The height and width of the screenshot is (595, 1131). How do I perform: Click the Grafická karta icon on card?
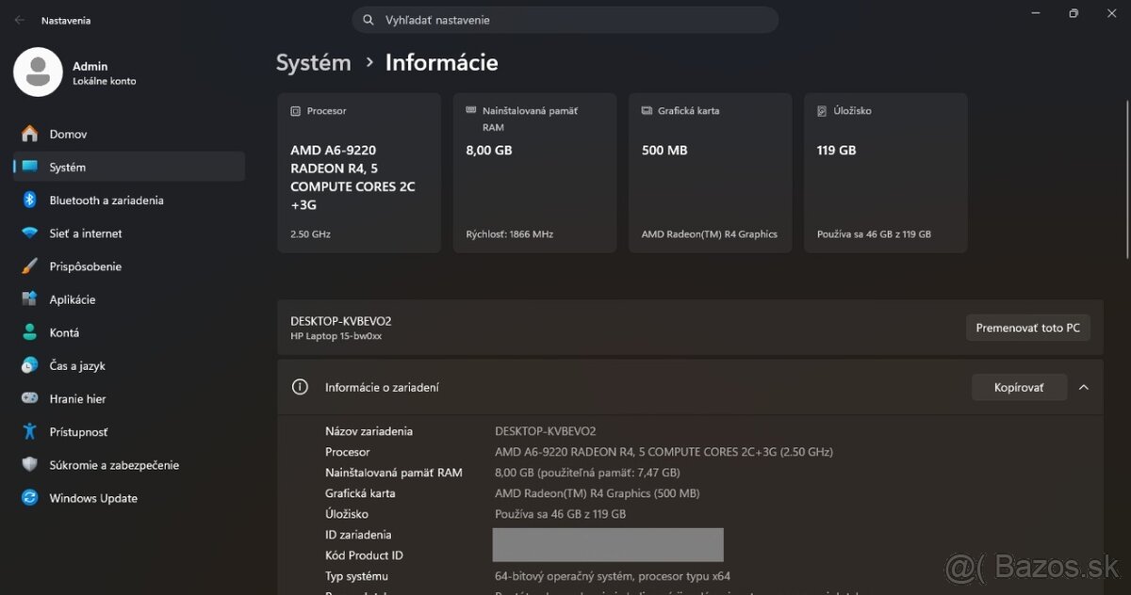coord(647,110)
